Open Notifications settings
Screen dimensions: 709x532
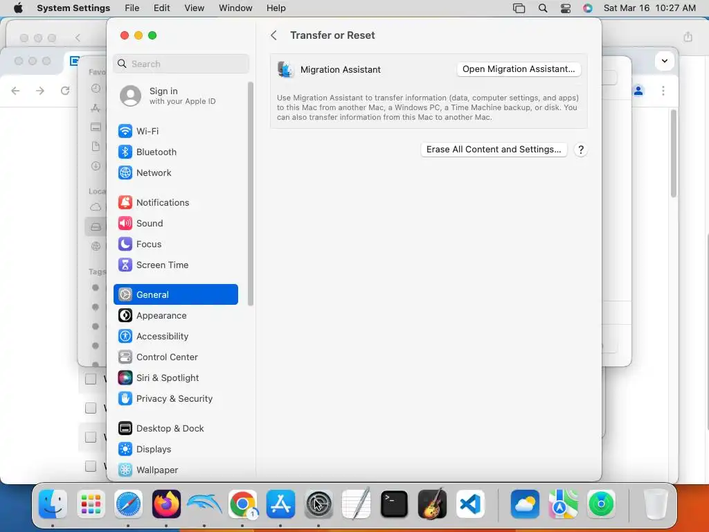coord(175,203)
